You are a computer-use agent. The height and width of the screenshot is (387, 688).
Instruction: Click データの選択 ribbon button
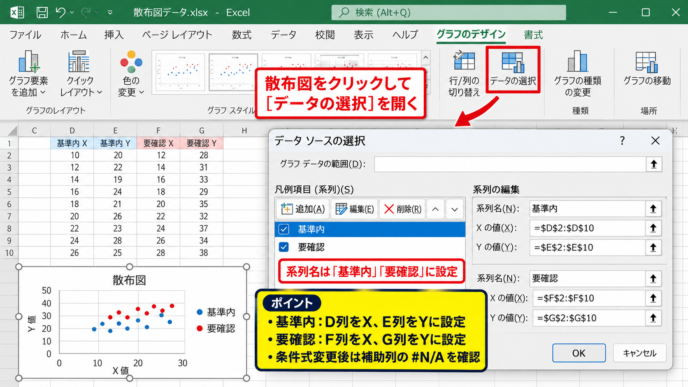513,70
